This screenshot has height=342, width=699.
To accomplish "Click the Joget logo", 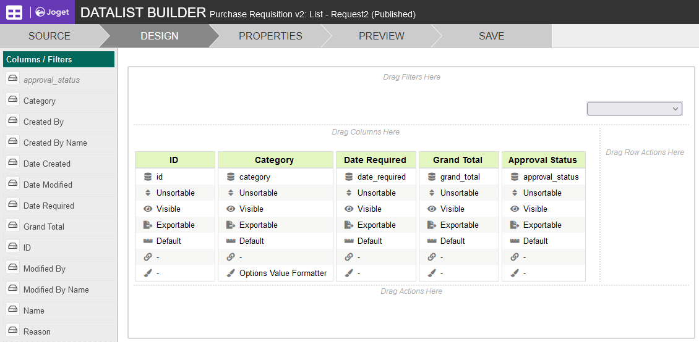I will [53, 12].
